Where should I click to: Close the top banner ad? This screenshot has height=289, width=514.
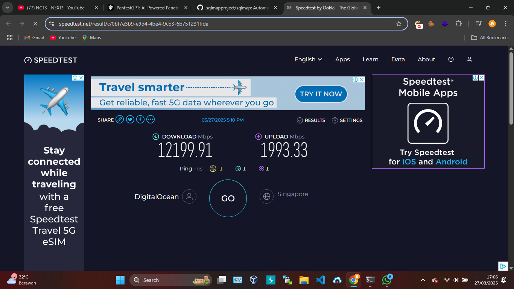[362, 79]
